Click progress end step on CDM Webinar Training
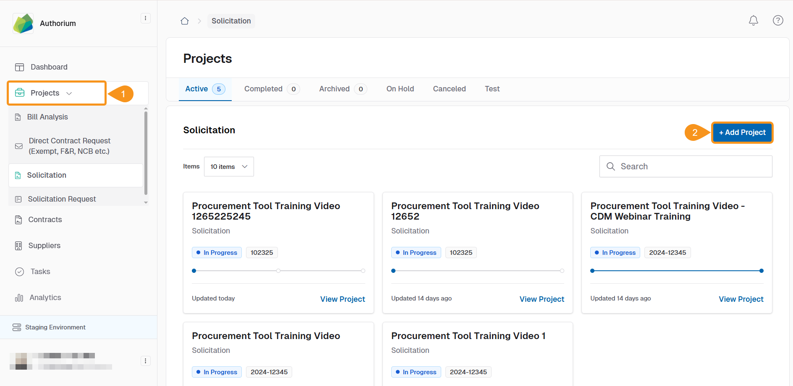 761,271
